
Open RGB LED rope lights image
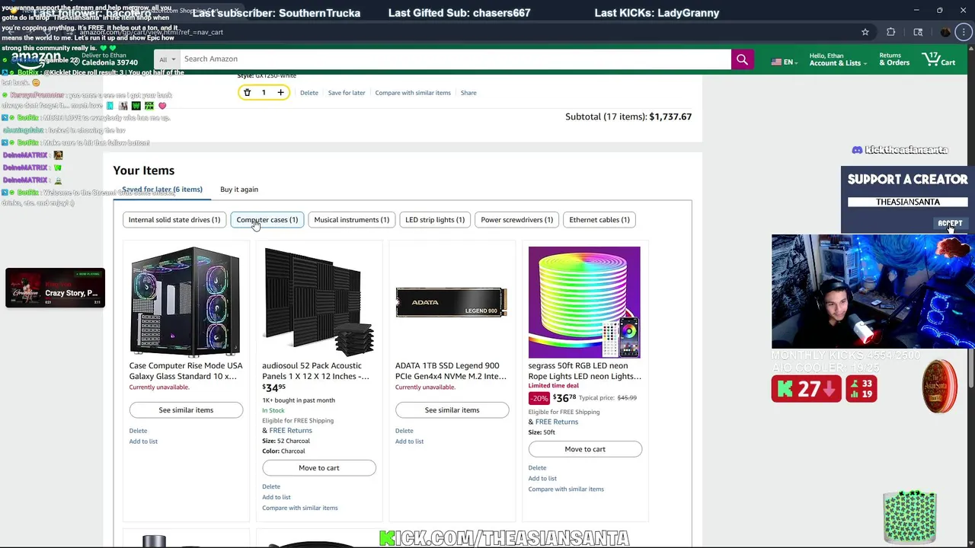(x=584, y=301)
